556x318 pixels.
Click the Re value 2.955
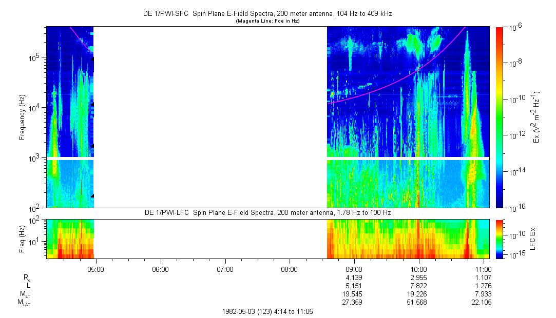(x=419, y=277)
